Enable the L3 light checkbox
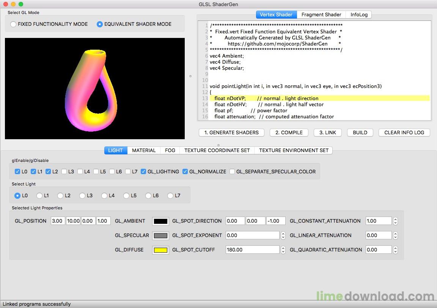Image resolution: width=437 pixels, height=308 pixels. point(64,171)
